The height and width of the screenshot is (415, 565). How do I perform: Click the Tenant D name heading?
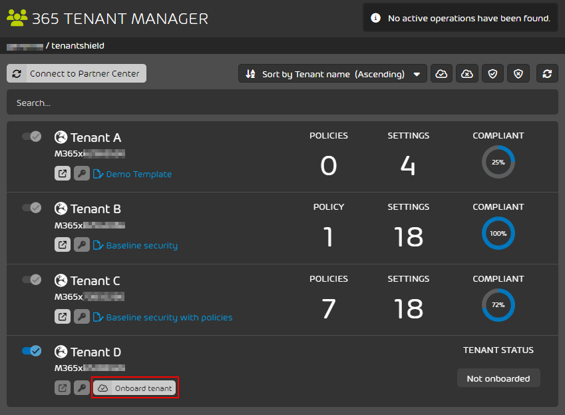tap(95, 352)
